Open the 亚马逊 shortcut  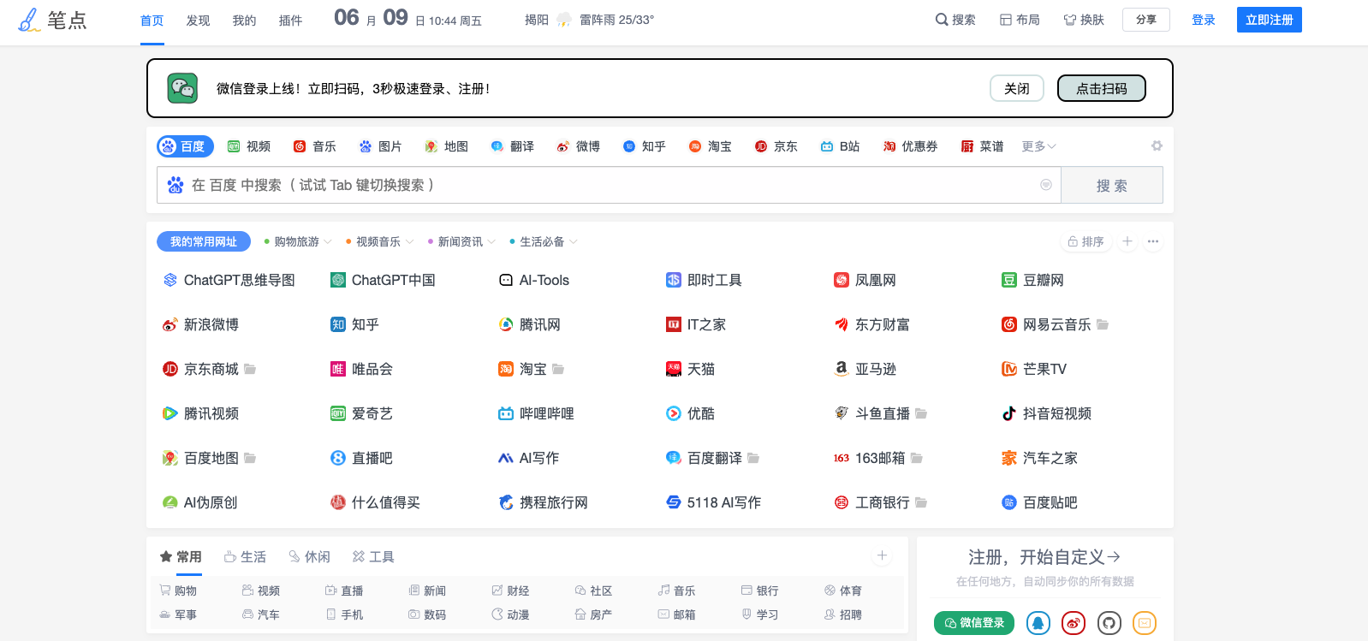[x=865, y=369]
